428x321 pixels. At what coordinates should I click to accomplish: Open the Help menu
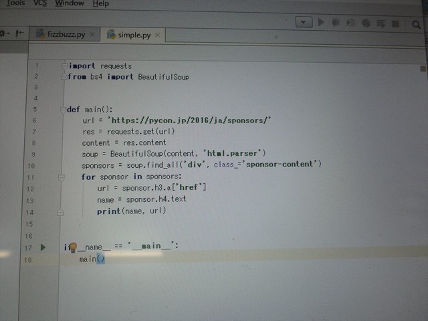101,3
